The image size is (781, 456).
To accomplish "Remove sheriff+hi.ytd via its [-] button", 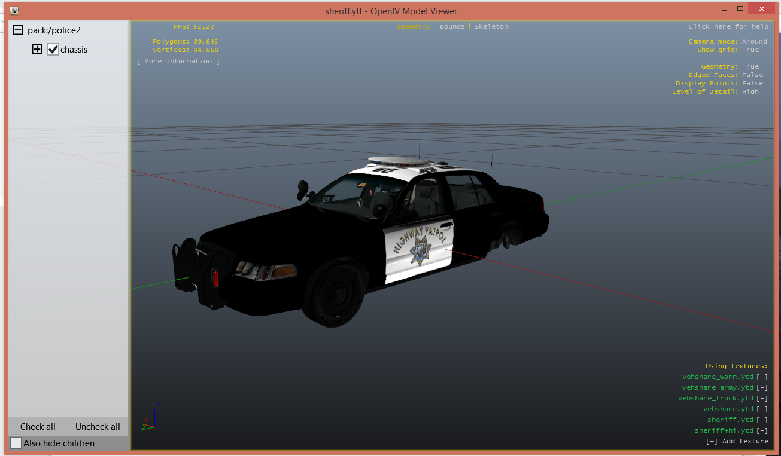I will (762, 430).
